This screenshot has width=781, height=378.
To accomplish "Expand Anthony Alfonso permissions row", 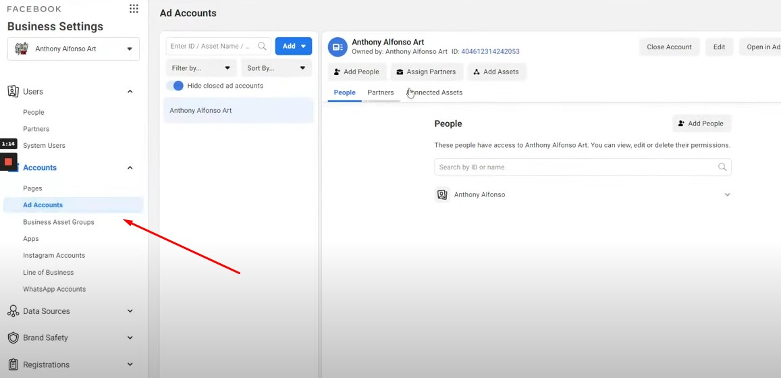I will (727, 194).
